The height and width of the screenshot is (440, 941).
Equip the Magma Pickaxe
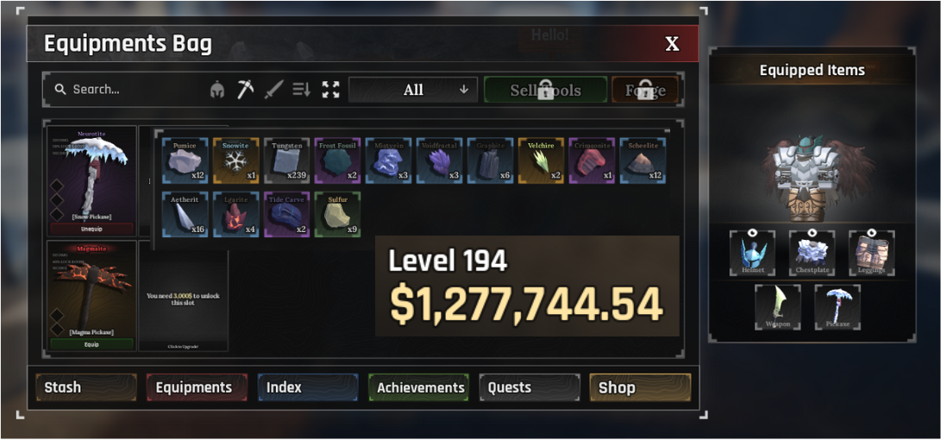pos(91,344)
